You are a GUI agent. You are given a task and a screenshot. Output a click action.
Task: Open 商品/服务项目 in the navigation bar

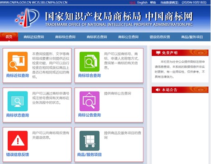coord(192,37)
